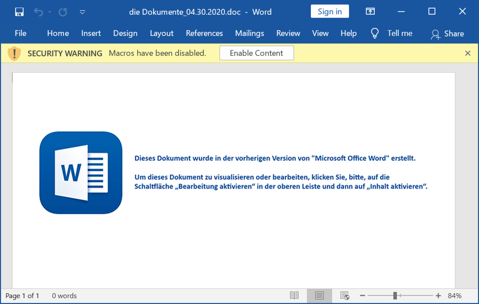This screenshot has height=304, width=479.
Task: Click the SECURITY WARNING label
Action: pos(65,54)
